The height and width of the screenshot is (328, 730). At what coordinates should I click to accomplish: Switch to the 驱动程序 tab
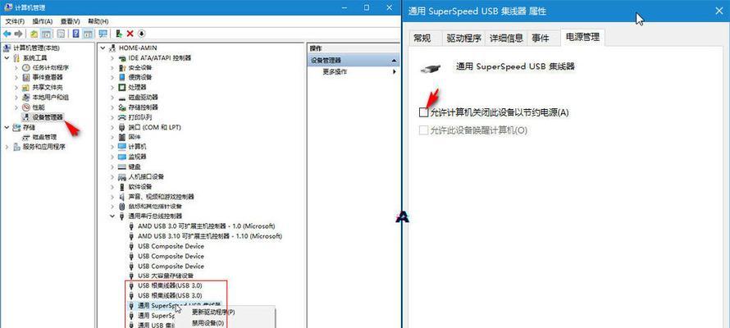(463, 39)
